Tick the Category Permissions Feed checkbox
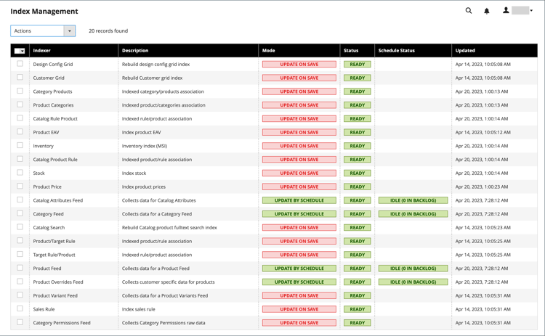The height and width of the screenshot is (336, 545). coord(20,322)
